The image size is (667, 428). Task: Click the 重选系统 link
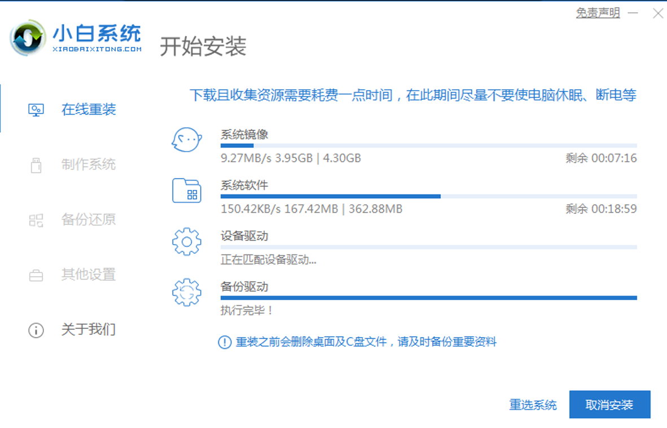[x=533, y=405]
